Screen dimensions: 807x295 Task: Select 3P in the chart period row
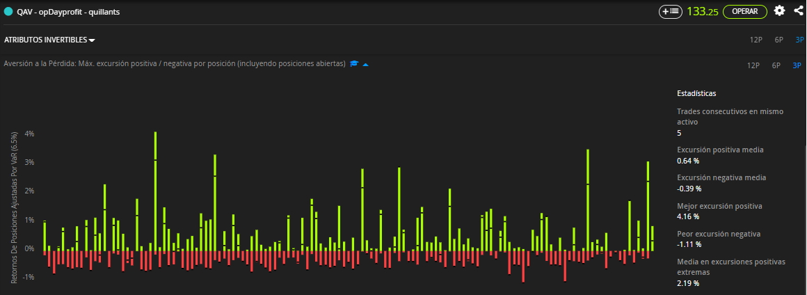tap(797, 65)
